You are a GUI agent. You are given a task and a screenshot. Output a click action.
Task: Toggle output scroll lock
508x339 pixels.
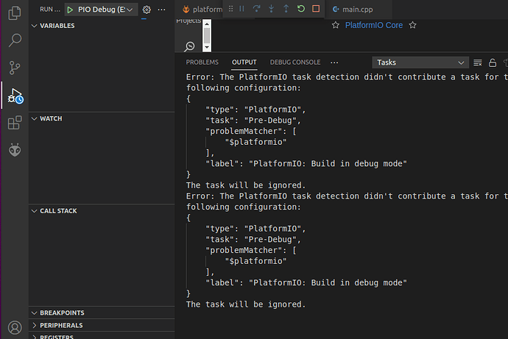(x=493, y=63)
